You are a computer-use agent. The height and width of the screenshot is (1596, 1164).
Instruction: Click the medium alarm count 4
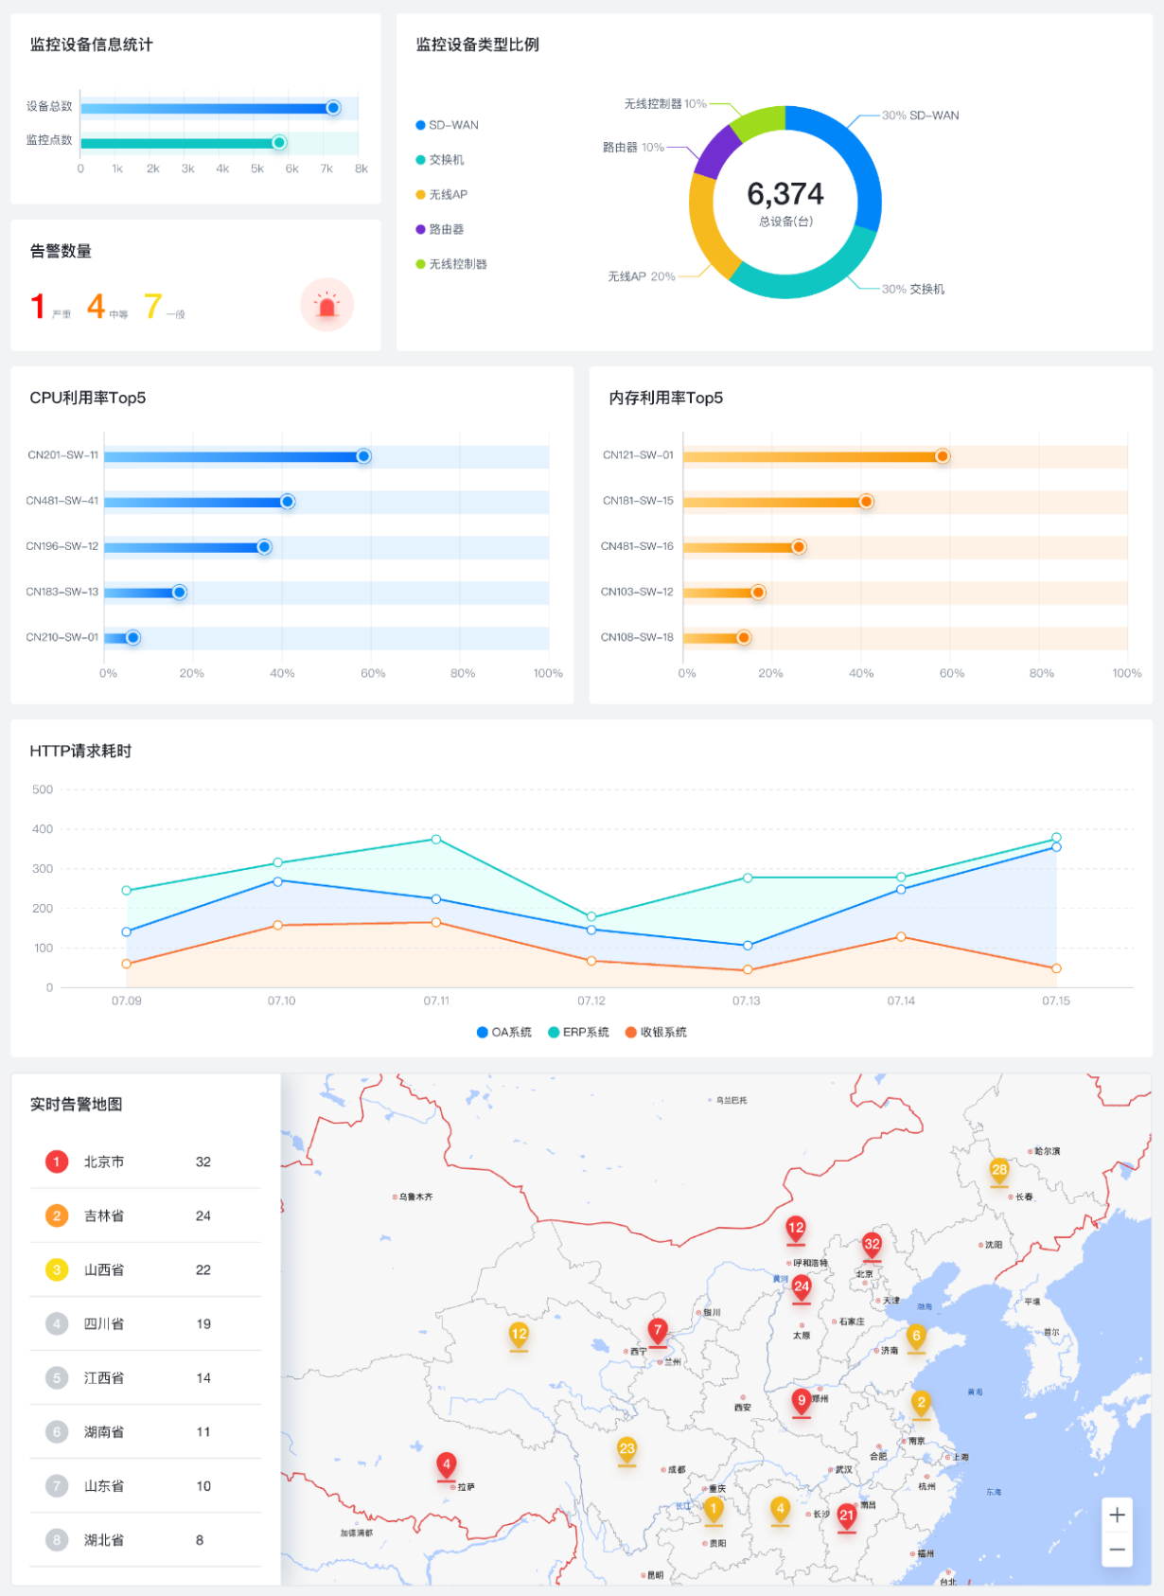(96, 306)
